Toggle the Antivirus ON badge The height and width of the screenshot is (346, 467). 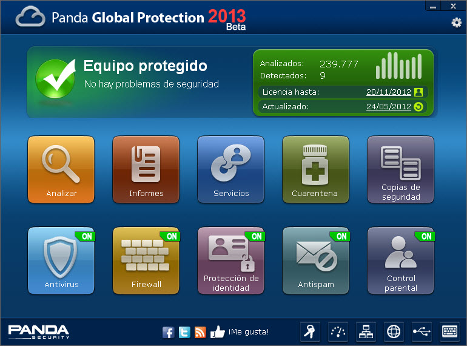pos(86,236)
